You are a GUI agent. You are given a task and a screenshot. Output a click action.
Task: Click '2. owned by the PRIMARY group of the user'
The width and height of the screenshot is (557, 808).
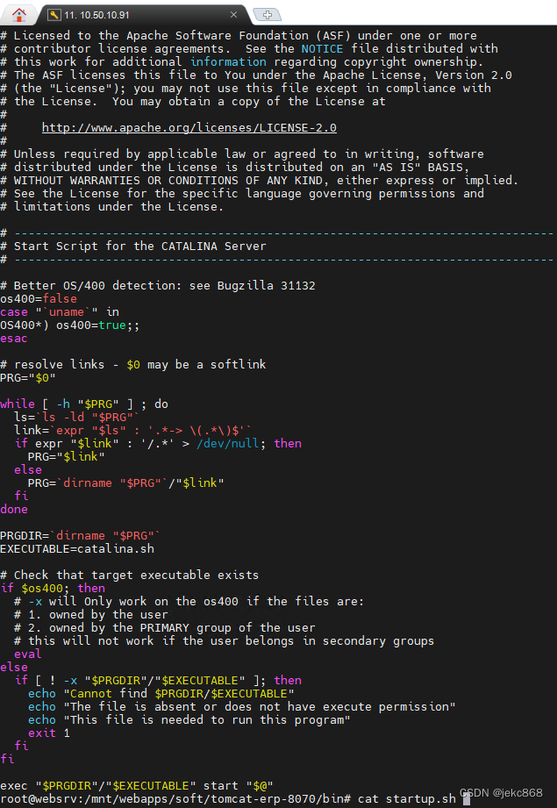point(164,627)
